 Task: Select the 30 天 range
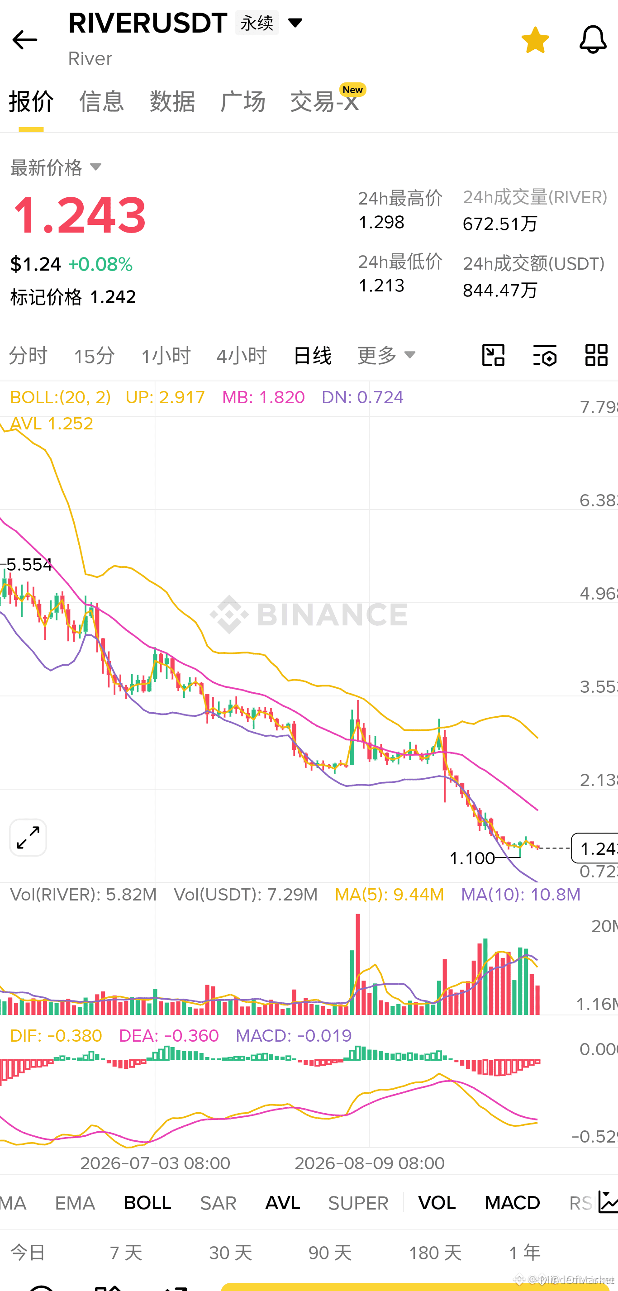click(231, 1253)
